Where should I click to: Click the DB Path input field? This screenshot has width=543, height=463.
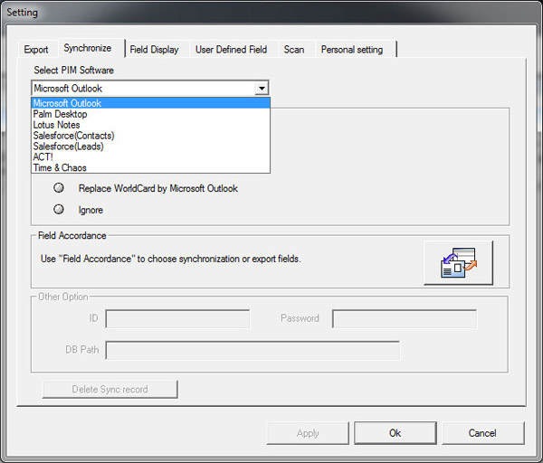(252, 350)
